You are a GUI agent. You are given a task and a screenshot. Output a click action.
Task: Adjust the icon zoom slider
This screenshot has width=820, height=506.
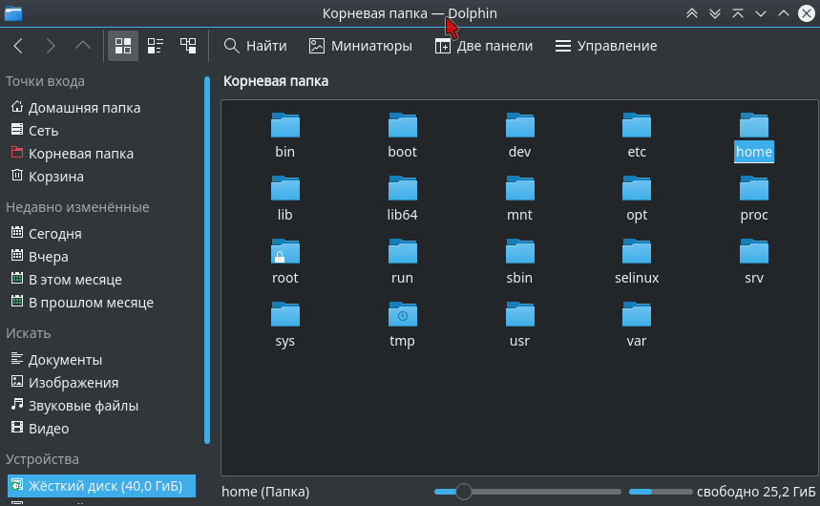click(x=527, y=492)
